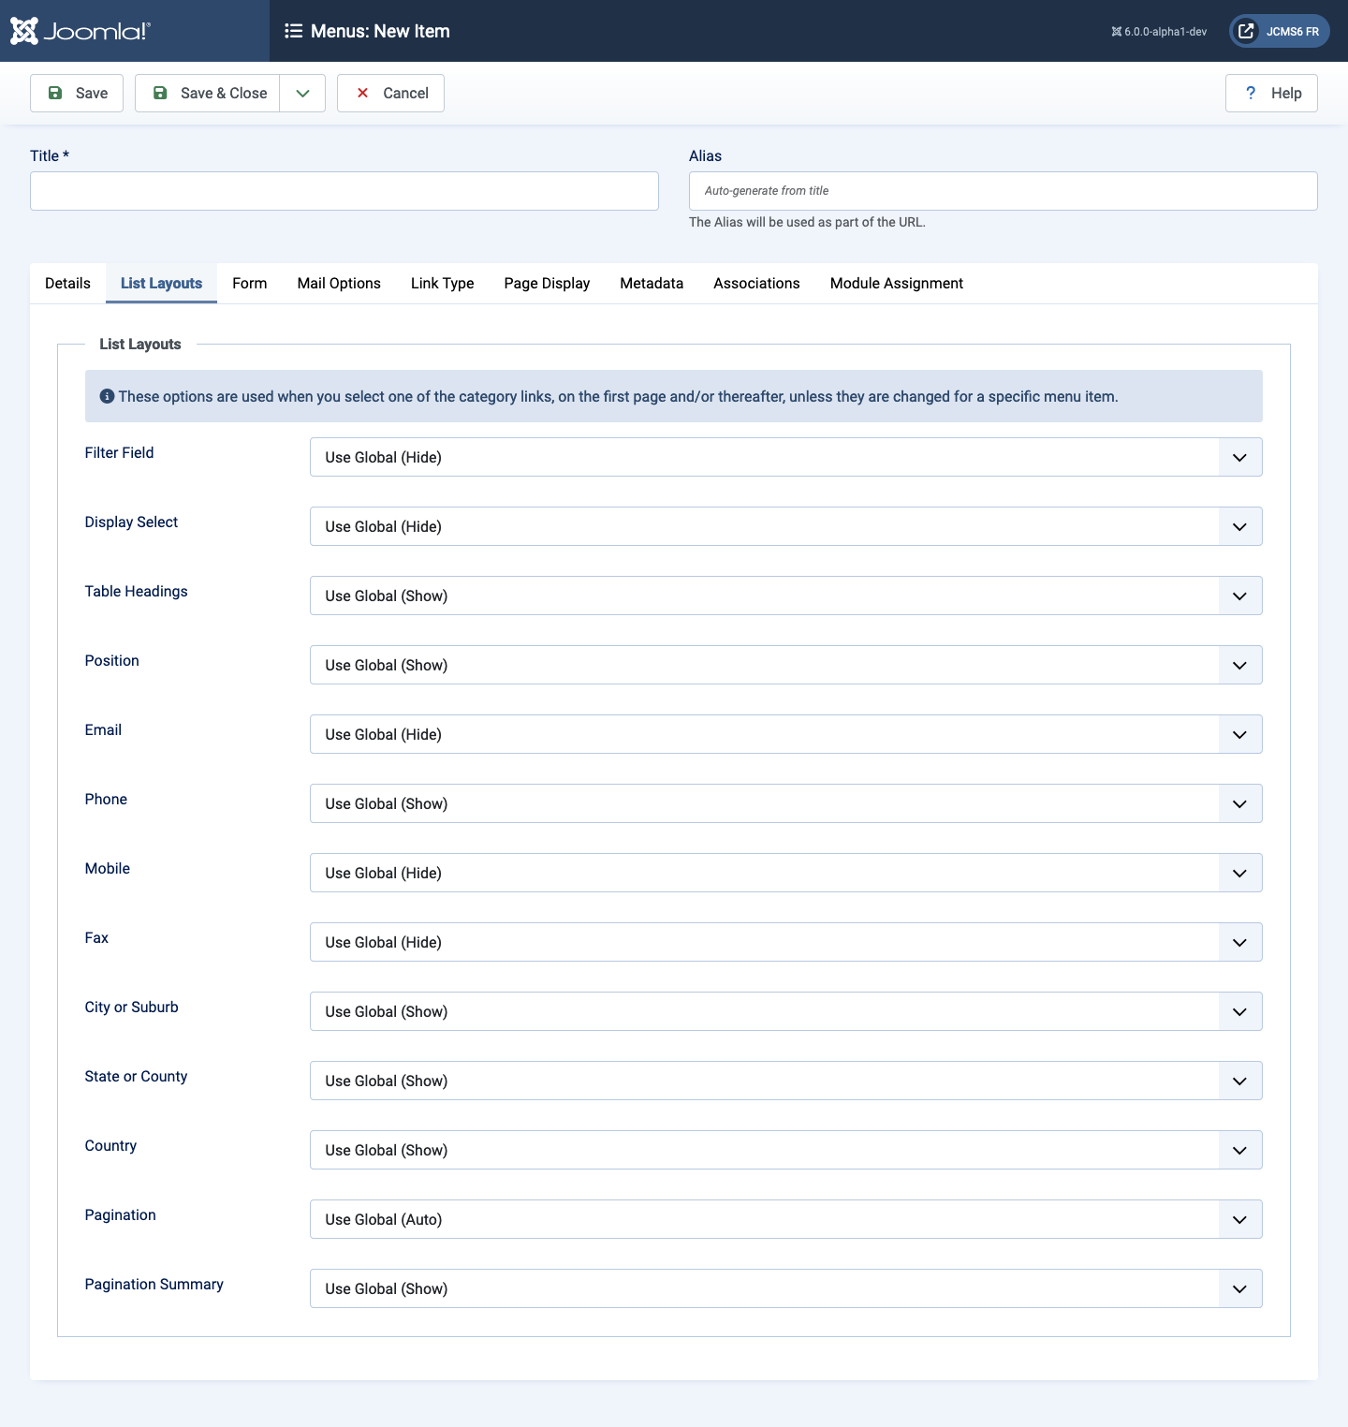Expand the Table Headings dropdown
Screen dimensions: 1348x1427
[786, 596]
